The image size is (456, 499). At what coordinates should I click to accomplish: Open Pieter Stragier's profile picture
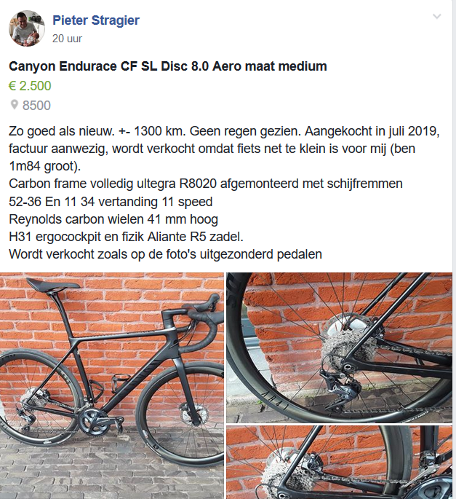(x=27, y=28)
